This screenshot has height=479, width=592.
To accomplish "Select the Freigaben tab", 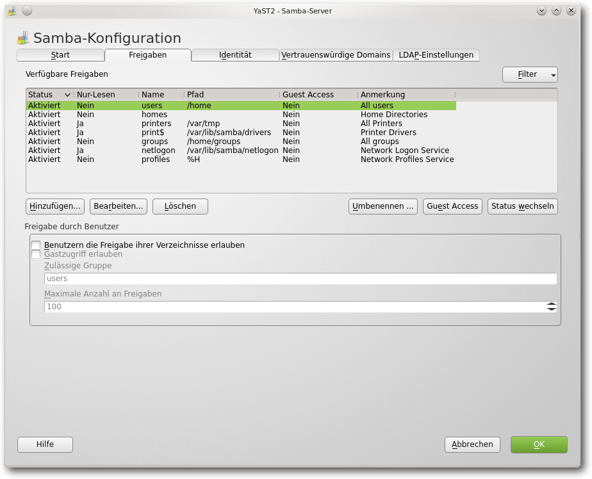I will click(x=147, y=55).
